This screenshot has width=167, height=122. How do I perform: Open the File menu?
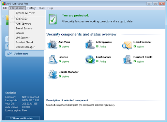pos(5,8)
